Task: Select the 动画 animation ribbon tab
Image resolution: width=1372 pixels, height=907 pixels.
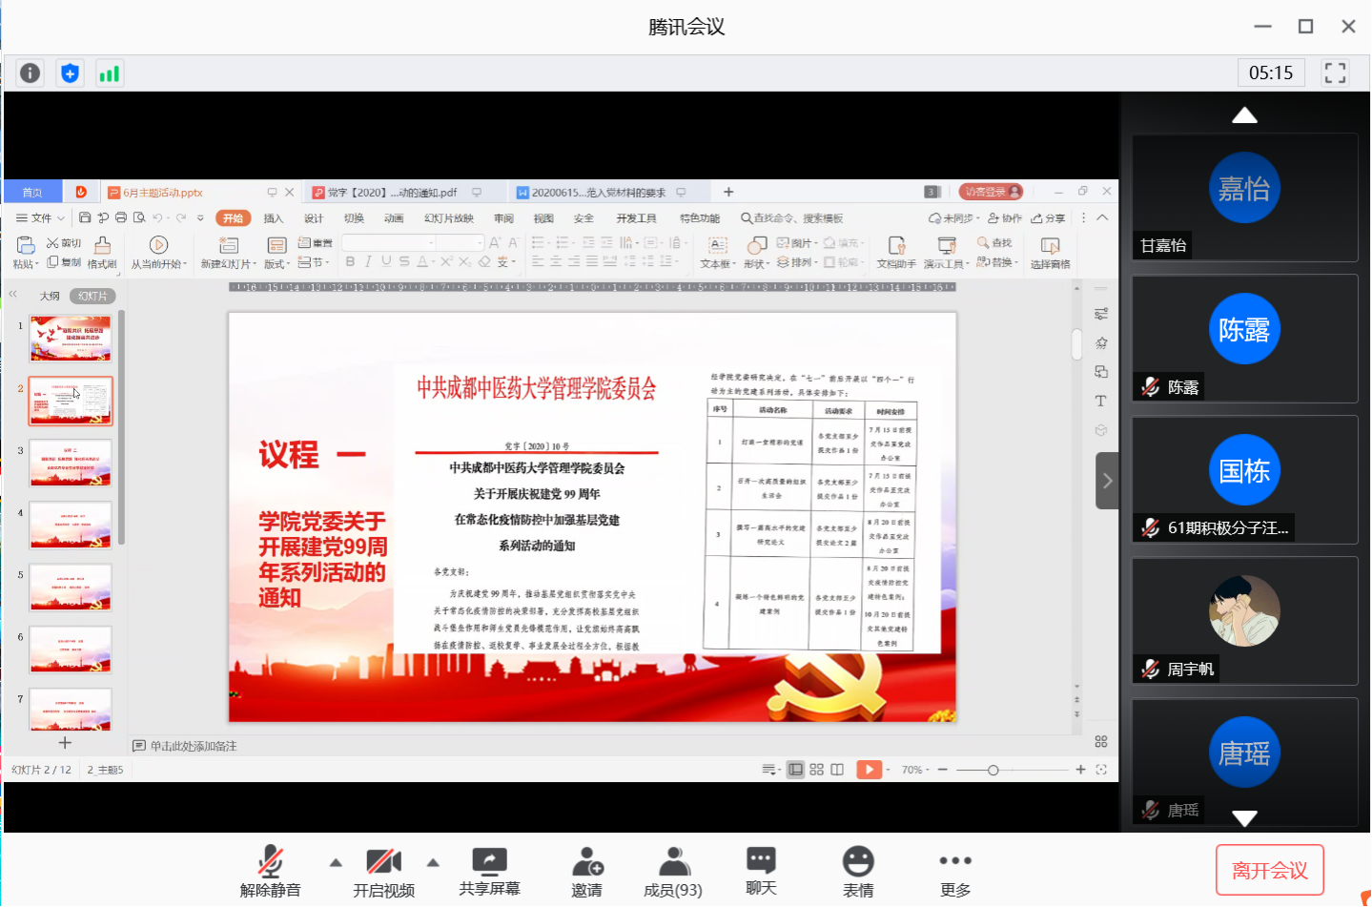Action: click(x=394, y=218)
